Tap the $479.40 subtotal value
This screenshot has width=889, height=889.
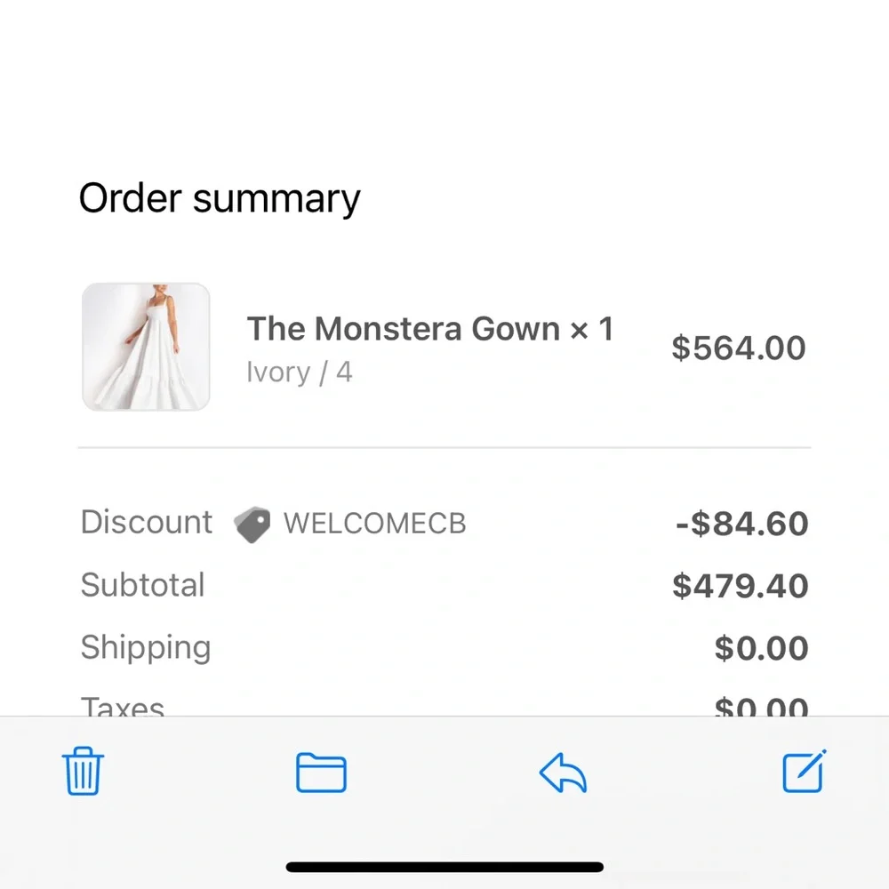tap(740, 586)
